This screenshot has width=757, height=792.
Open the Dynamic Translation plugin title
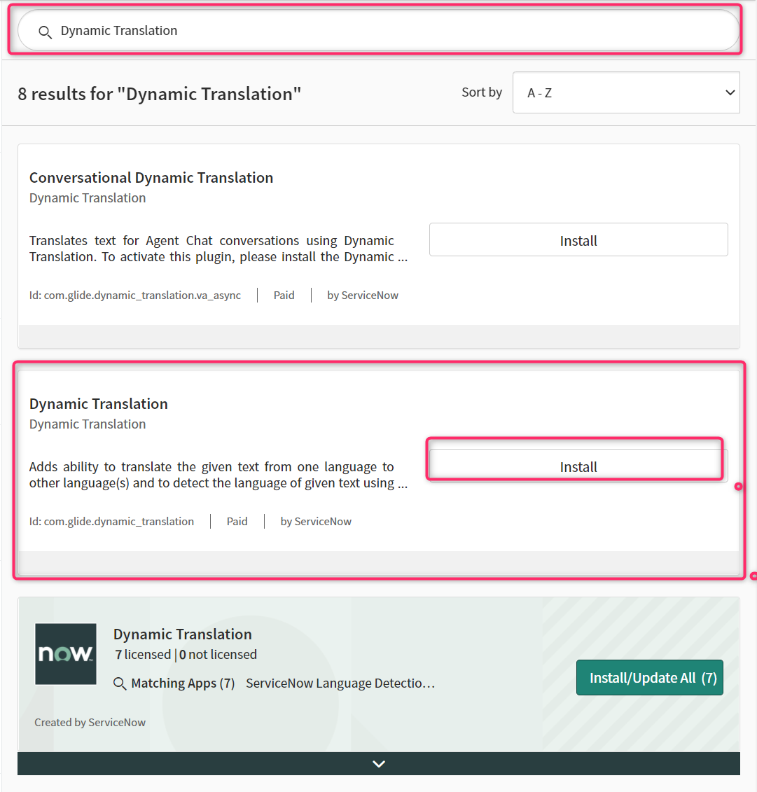[x=98, y=403]
